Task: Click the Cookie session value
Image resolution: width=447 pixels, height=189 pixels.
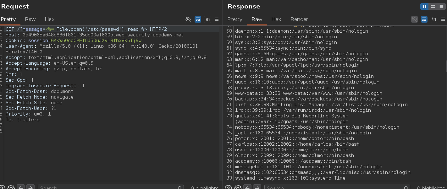Action: click(x=96, y=40)
